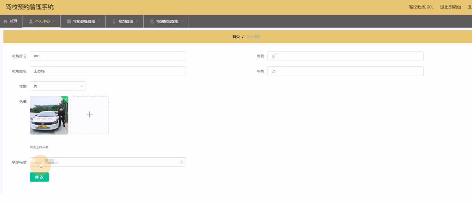
Task: Click 首页 in the breadcrumb
Action: (236, 37)
